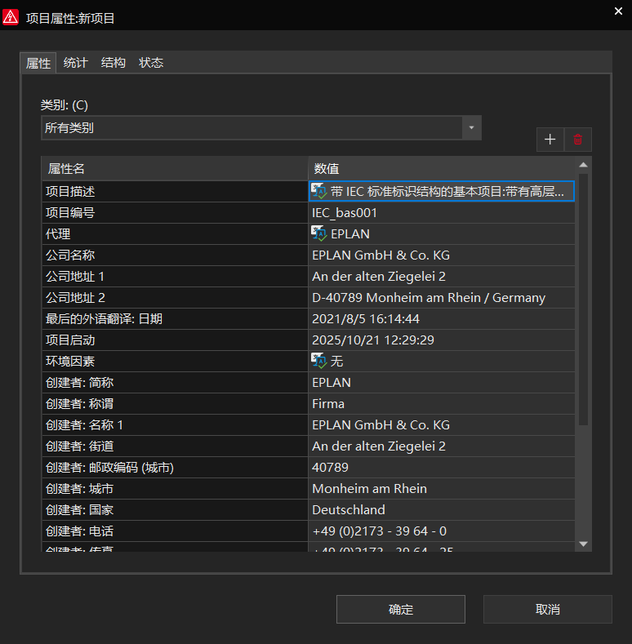Click the Deutschland value cell
Screen dimensions: 632x644
[442, 509]
